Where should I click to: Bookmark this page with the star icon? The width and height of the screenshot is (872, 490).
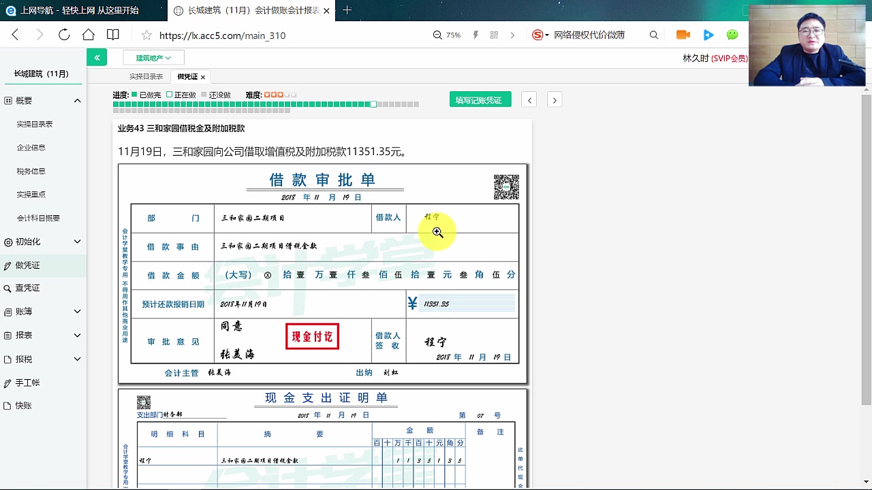pyautogui.click(x=146, y=35)
